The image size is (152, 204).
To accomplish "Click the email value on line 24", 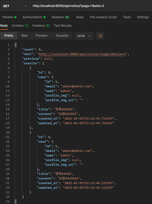I will click(77, 151).
